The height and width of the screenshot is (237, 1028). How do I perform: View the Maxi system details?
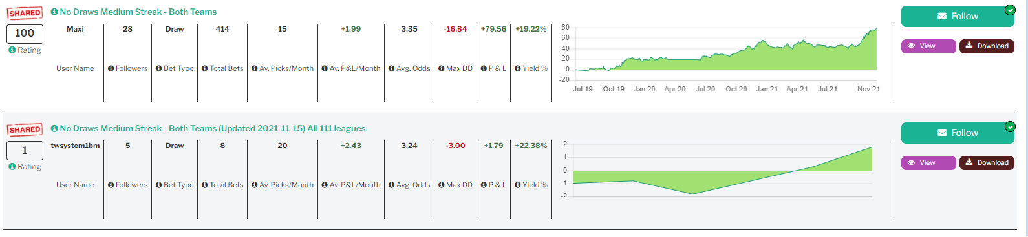[x=928, y=46]
